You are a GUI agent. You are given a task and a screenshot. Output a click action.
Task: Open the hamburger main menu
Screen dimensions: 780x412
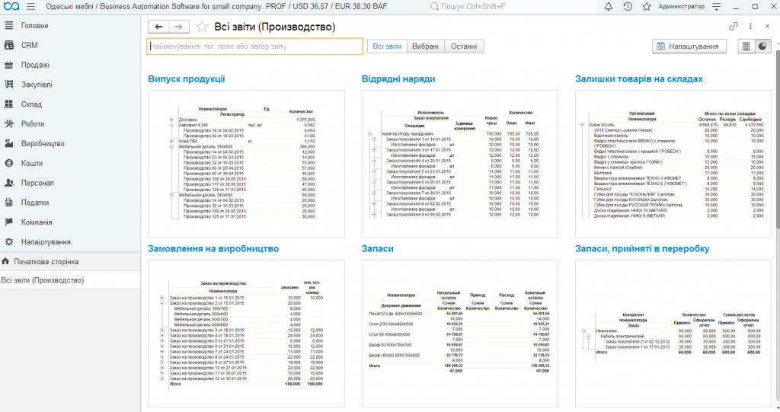(x=30, y=6)
